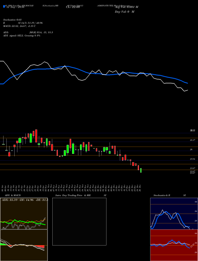This screenshot has width=198, height=261.
Task: Select the 'Avg Vol: 0.001 M' text
Action: pos(126,7)
